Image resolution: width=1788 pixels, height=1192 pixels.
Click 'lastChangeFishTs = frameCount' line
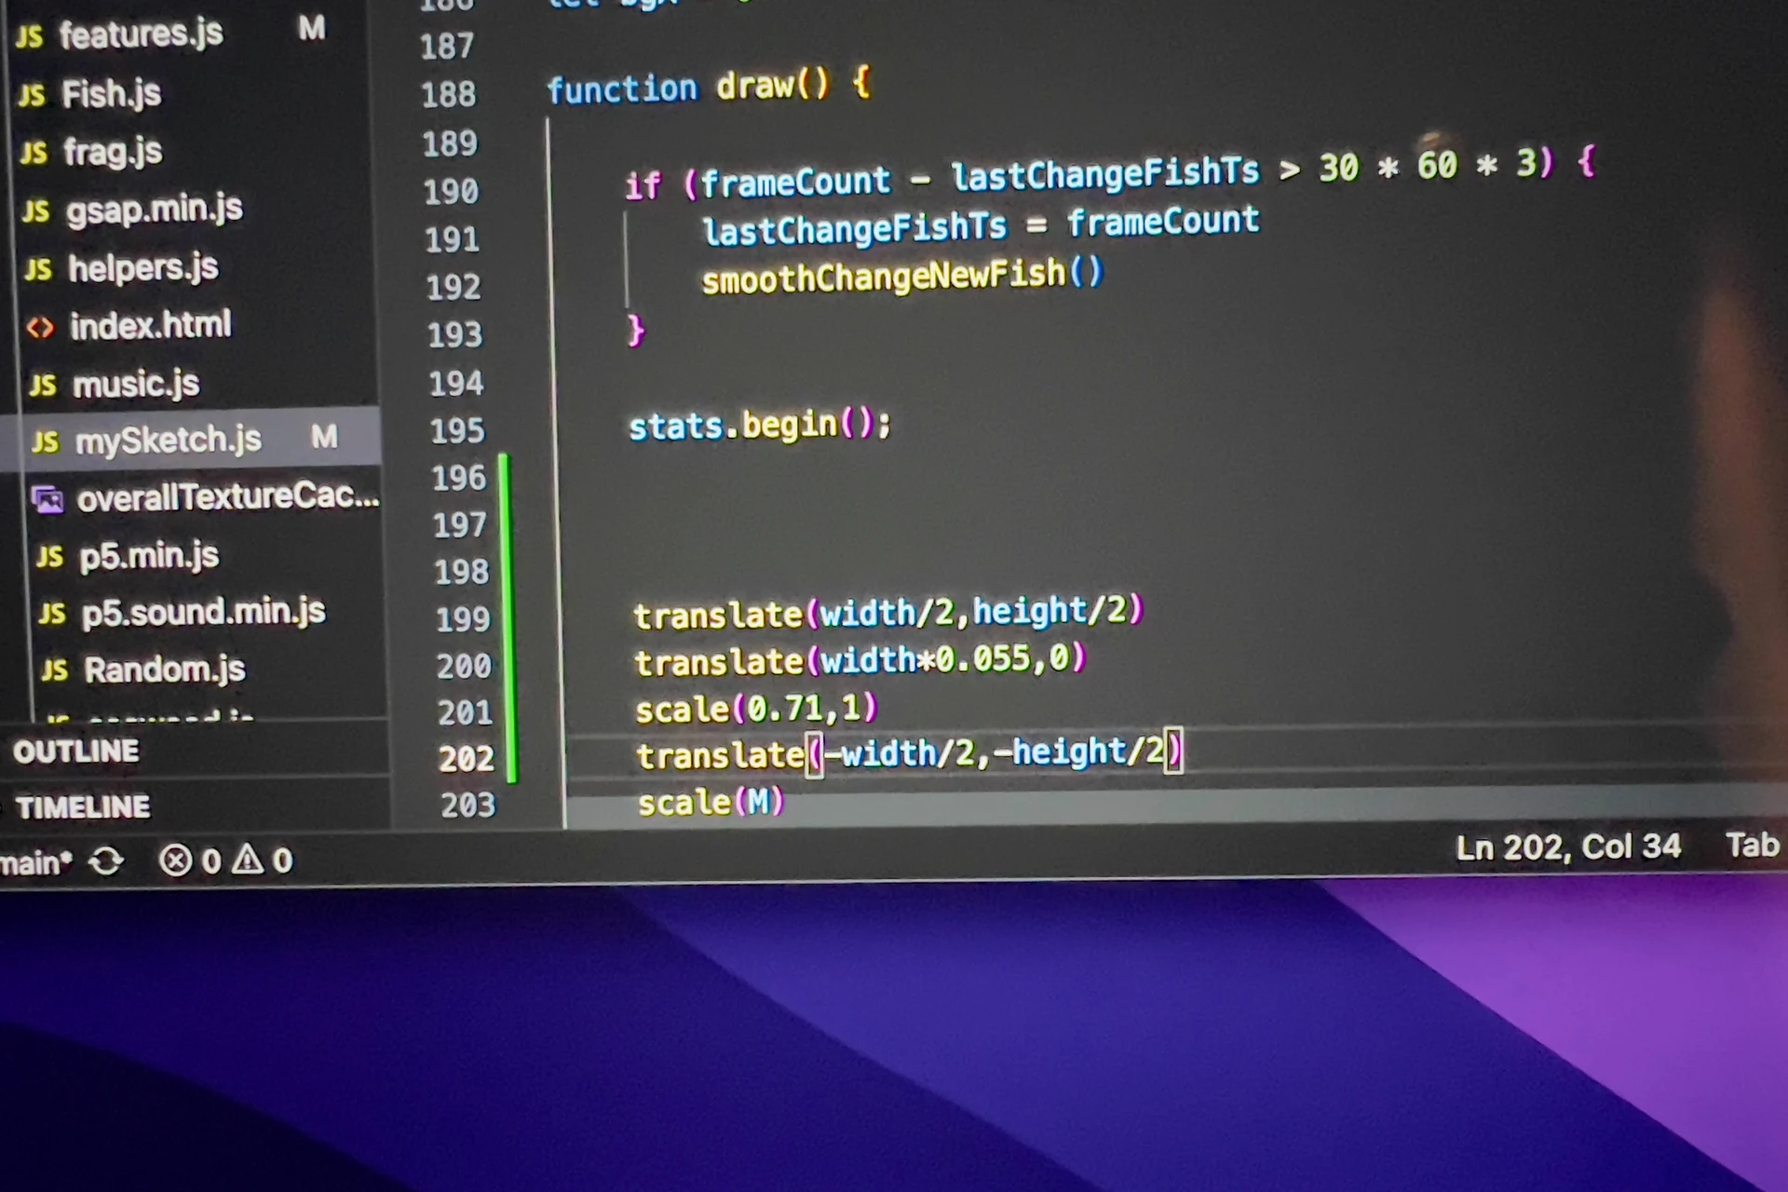coord(981,226)
